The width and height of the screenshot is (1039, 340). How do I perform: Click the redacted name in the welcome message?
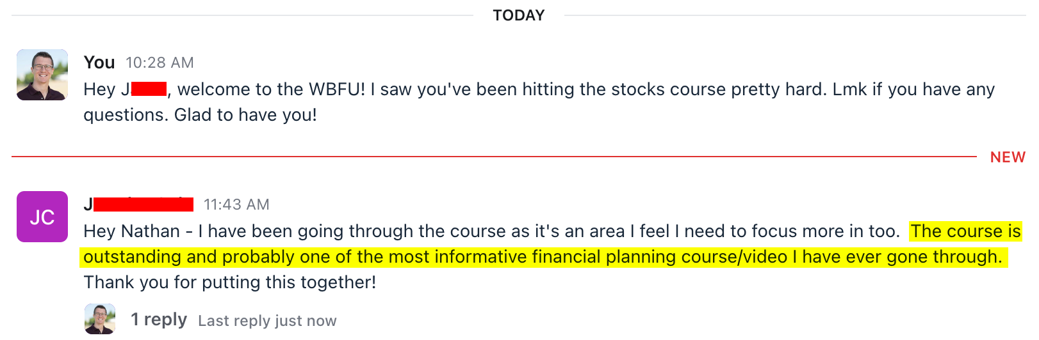pos(148,89)
